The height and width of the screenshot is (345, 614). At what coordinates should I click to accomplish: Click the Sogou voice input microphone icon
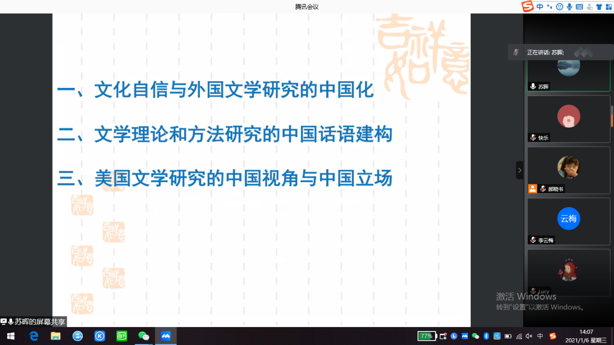[x=569, y=7]
